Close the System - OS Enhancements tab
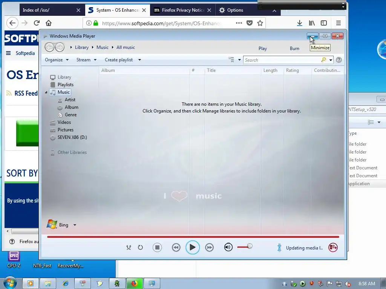Screen dimensions: 386x289 click(x=144, y=10)
